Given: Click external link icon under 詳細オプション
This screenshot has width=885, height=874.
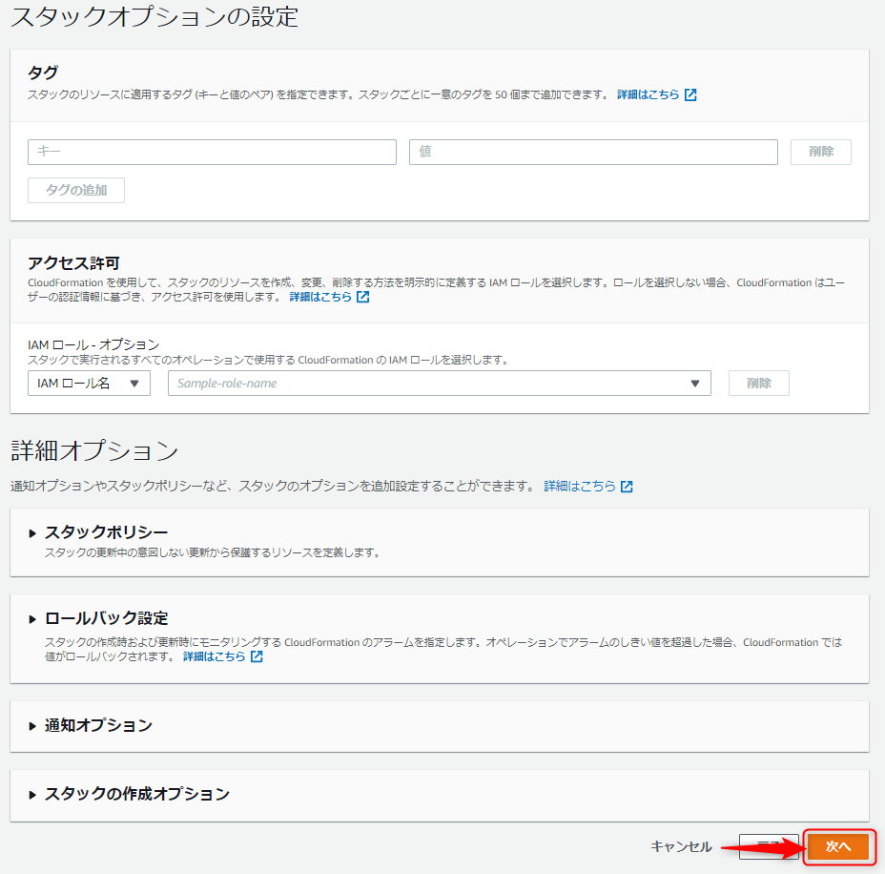Looking at the screenshot, I should [x=628, y=486].
